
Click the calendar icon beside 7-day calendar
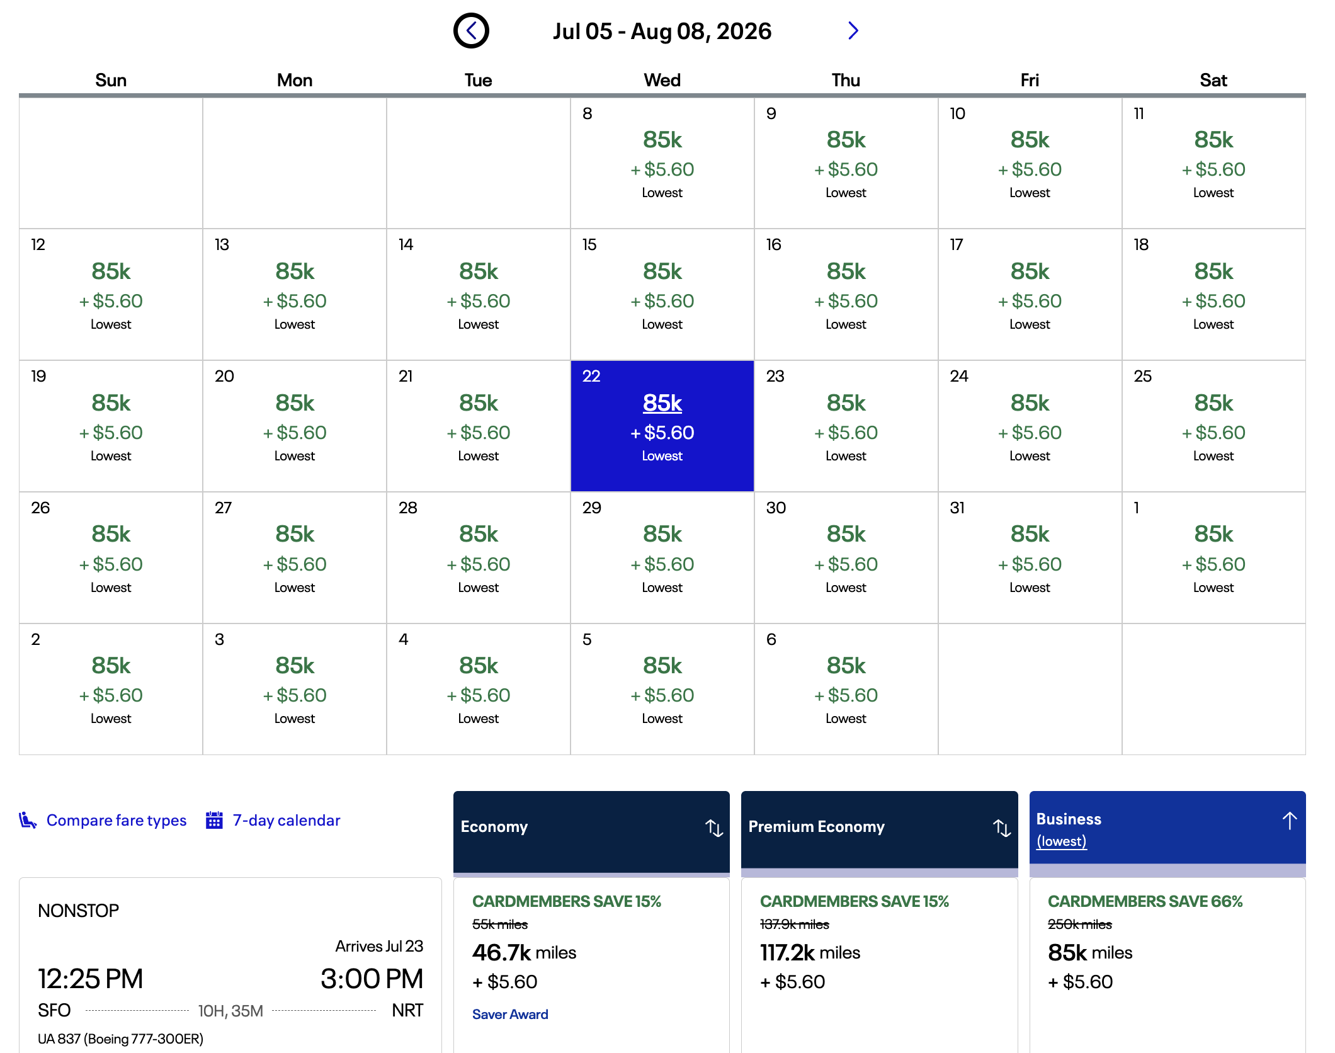[x=214, y=820]
